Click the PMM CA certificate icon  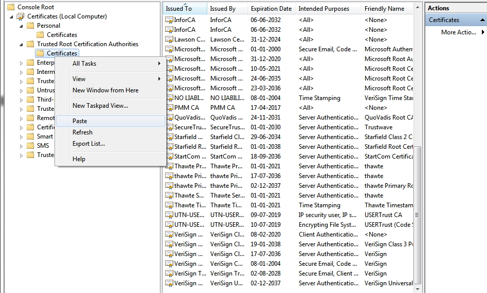tap(169, 108)
